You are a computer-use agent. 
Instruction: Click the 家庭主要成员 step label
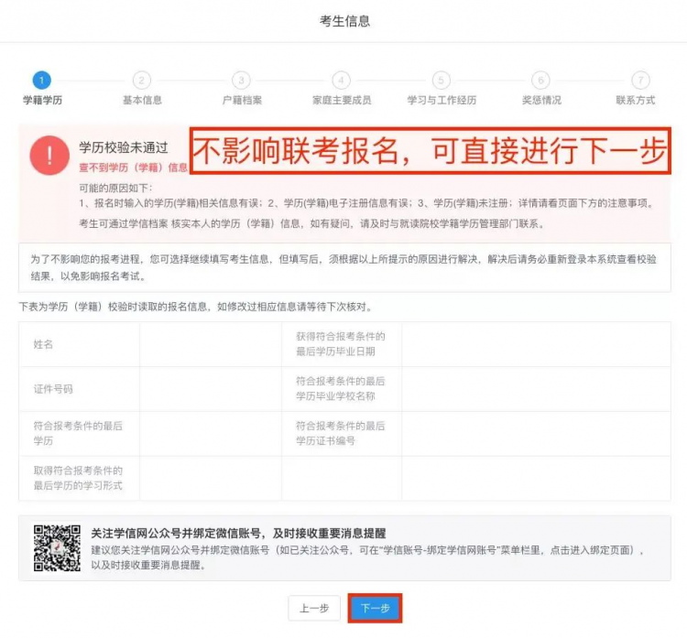click(342, 101)
